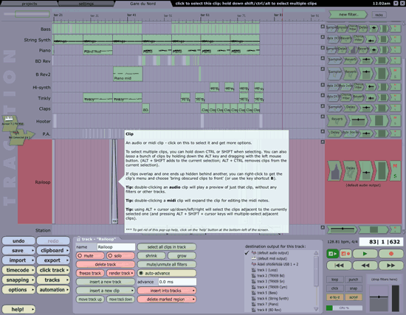Open the Reverb filter on the Hooter track

[337, 120]
